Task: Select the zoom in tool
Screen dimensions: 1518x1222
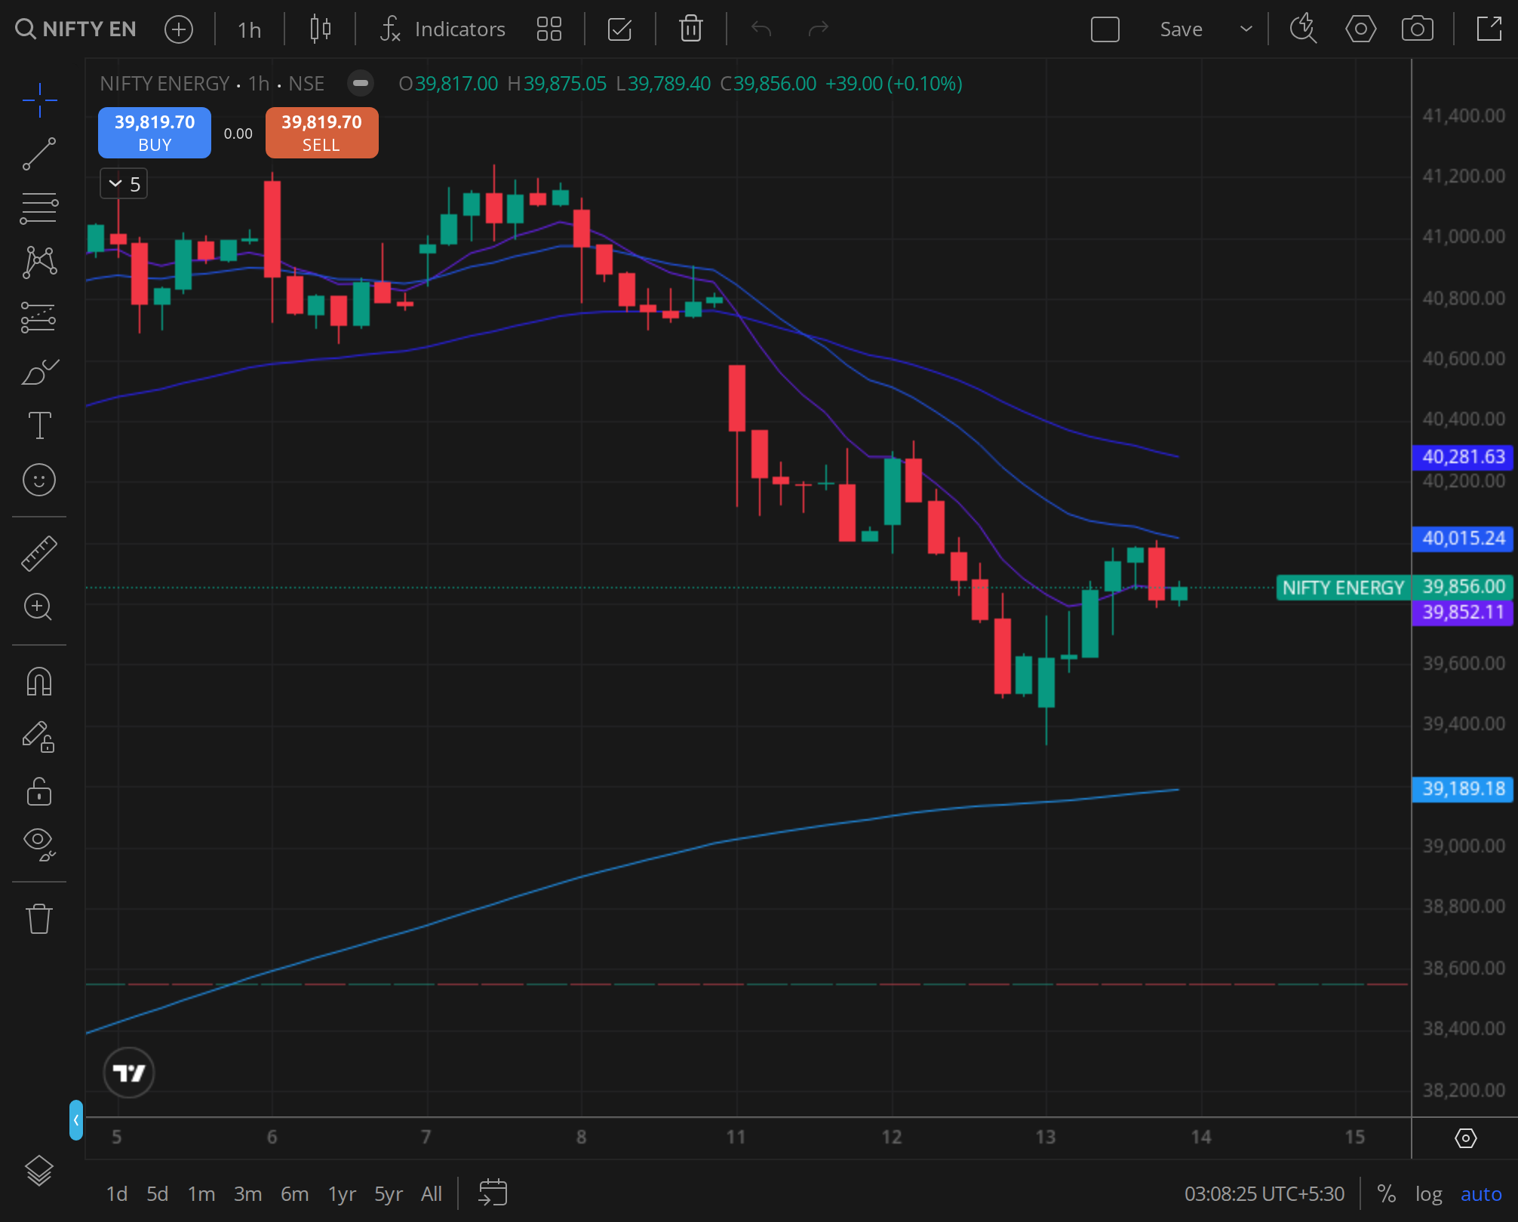Action: tap(39, 607)
